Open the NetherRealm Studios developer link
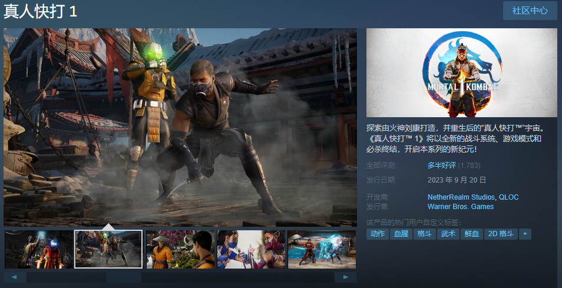Screen dimensions: 562x288 [462, 197]
